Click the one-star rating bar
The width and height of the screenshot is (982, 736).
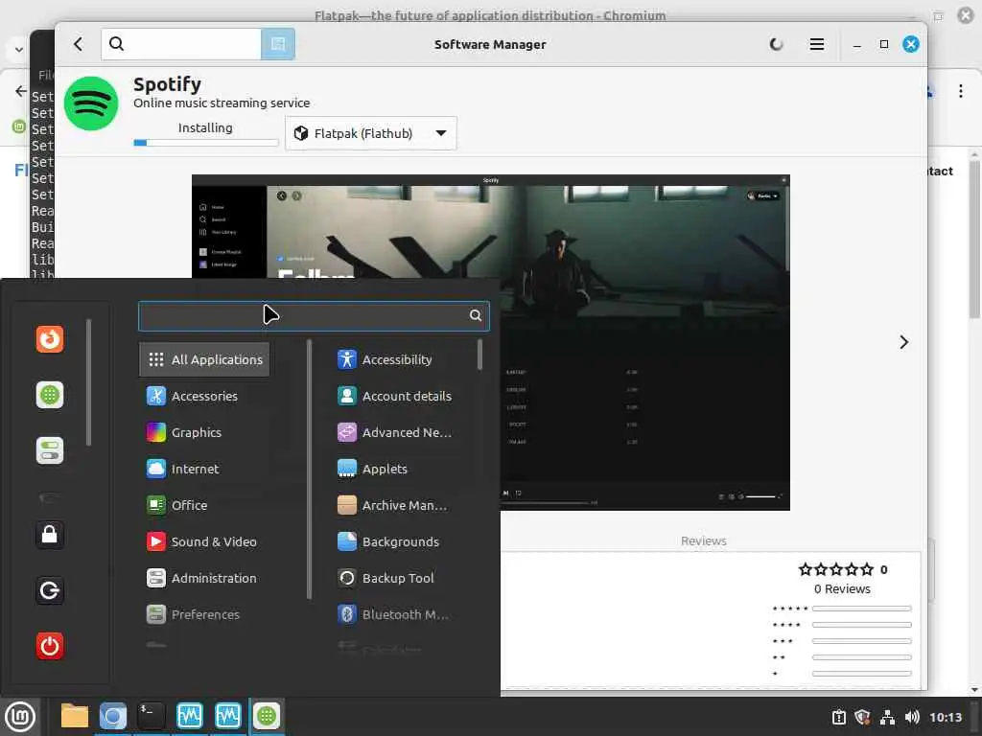862,674
